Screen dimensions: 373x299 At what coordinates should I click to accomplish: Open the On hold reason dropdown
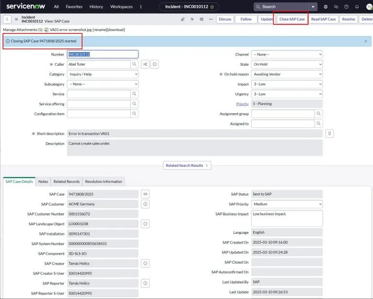287,74
